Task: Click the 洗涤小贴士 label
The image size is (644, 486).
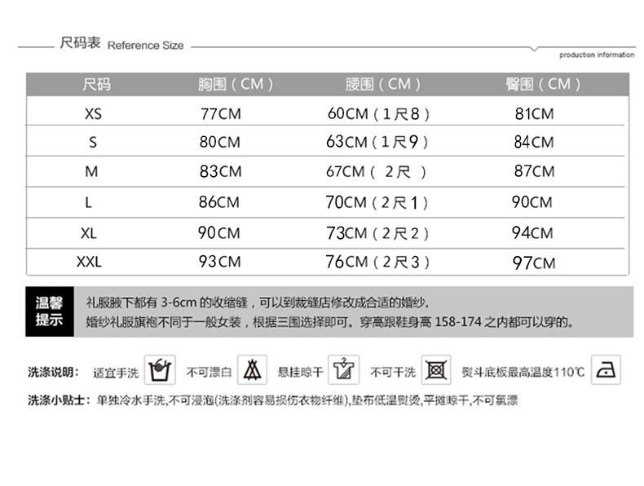Action: tap(59, 400)
